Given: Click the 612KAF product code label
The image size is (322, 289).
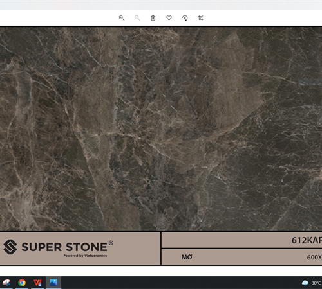Looking at the screenshot, I should (x=307, y=240).
